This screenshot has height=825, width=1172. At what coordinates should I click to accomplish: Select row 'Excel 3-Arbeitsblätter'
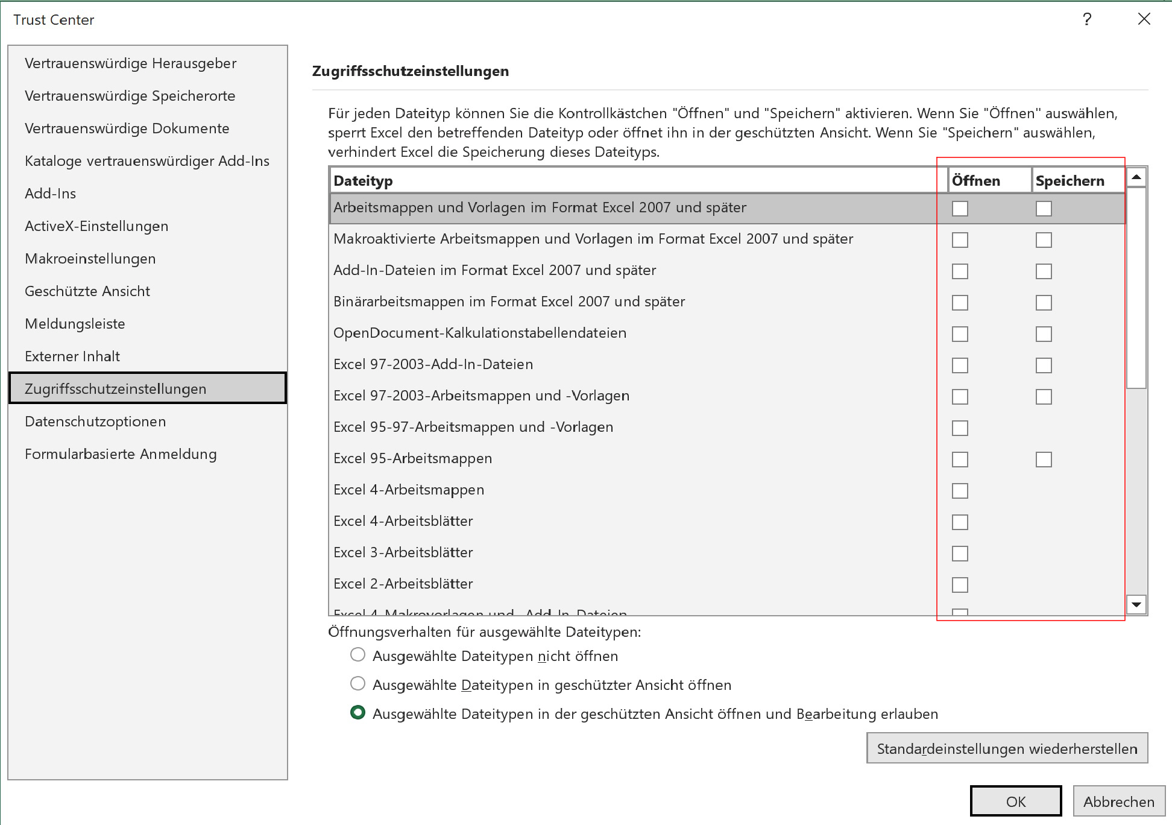coord(728,553)
